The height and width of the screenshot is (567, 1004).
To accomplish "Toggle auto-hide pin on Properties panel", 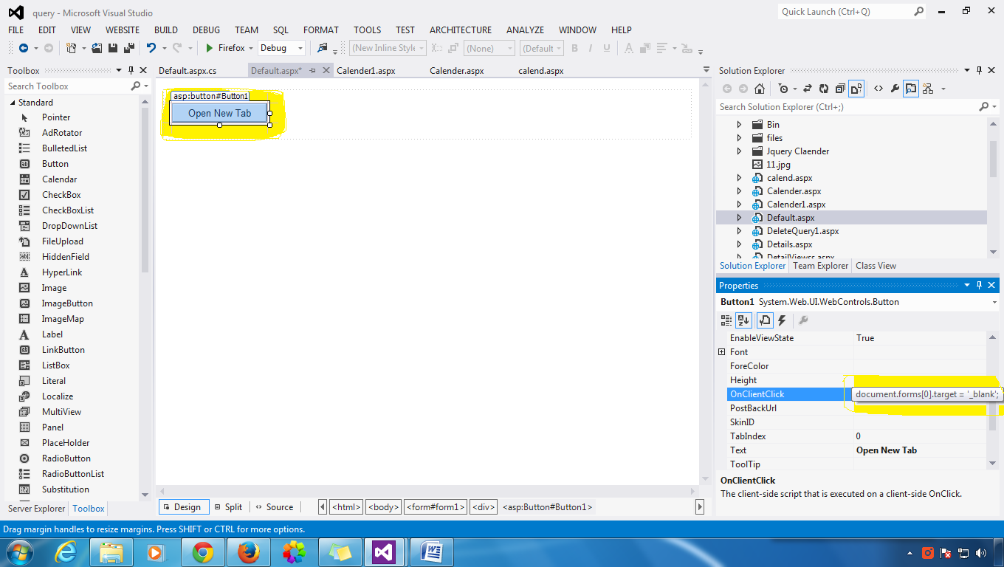I will tap(980, 285).
